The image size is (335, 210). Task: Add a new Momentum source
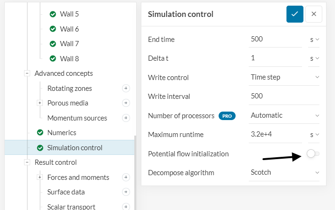tap(126, 118)
